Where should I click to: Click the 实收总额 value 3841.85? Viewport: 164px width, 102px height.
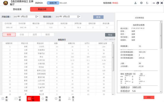pyautogui.click(x=23, y=28)
